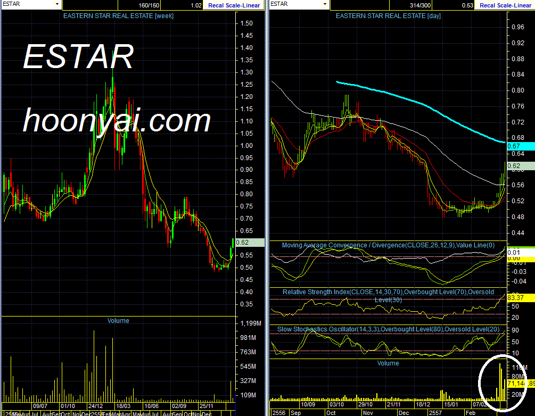Click the EASTERN STAR REAL ESTATE [week] title
Viewport: 535px width, 416px height.
pyautogui.click(x=118, y=16)
